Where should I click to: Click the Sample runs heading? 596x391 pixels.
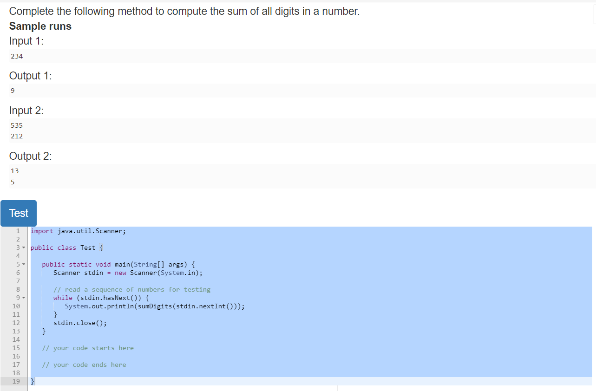[40, 26]
